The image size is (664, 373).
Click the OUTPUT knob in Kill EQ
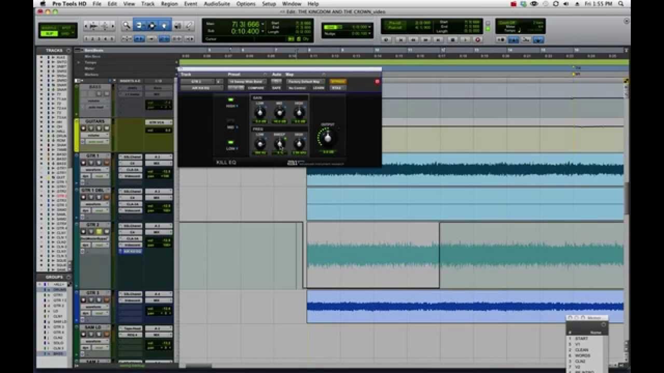click(327, 138)
